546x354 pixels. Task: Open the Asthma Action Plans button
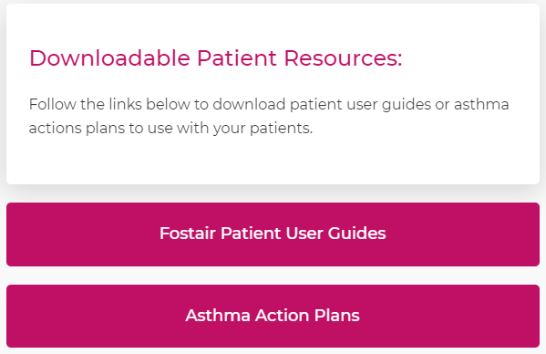273,316
